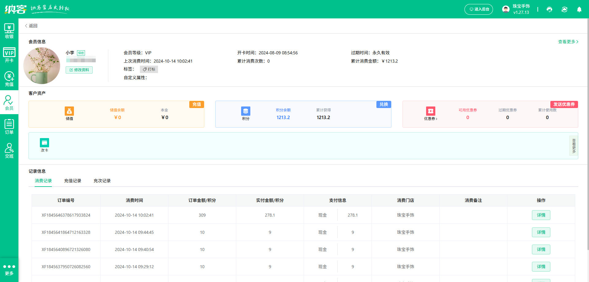This screenshot has width=589, height=282.
Task: Click 详情 for the 278.1 order
Action: (541, 215)
